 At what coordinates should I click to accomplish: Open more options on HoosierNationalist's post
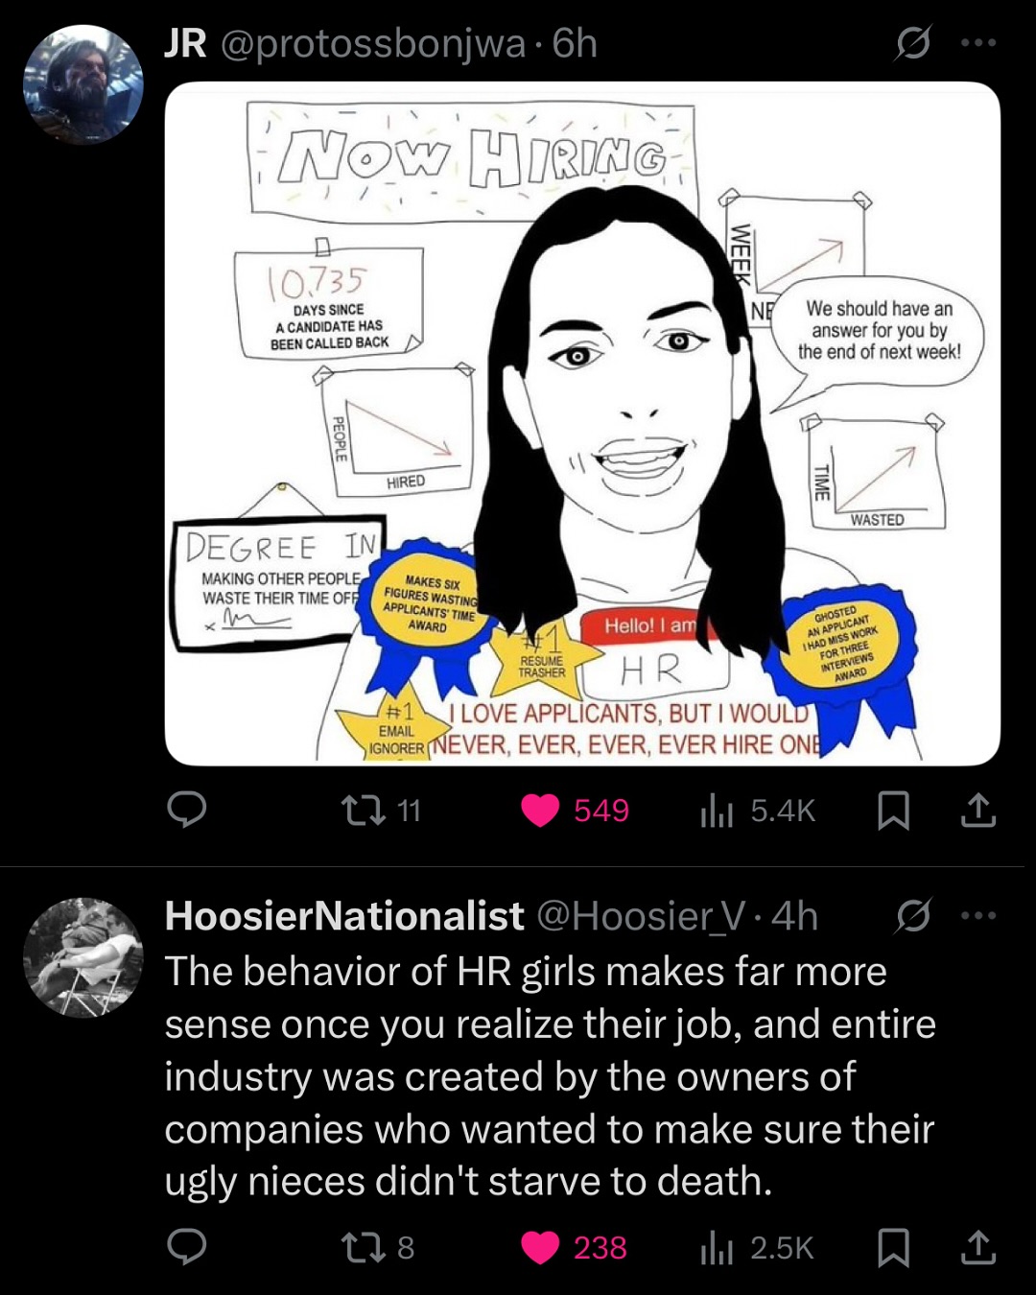(978, 916)
